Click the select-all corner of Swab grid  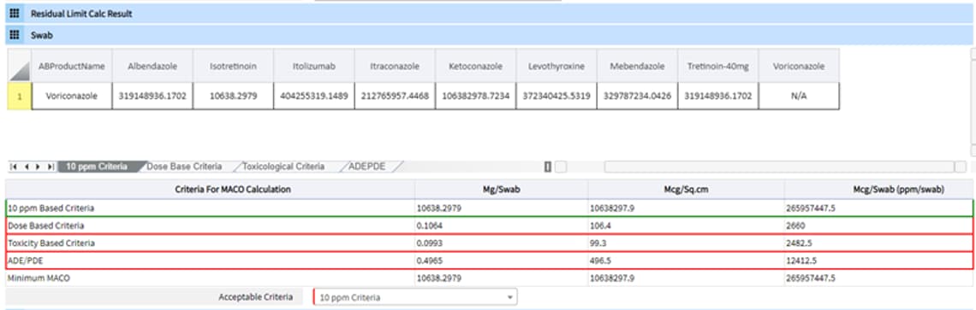click(20, 66)
